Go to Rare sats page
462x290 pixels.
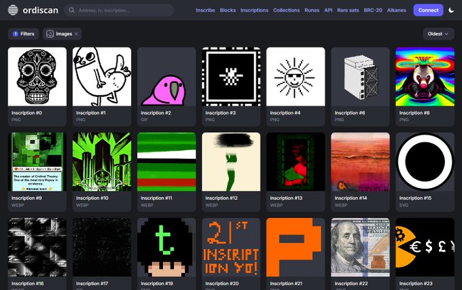coord(348,10)
